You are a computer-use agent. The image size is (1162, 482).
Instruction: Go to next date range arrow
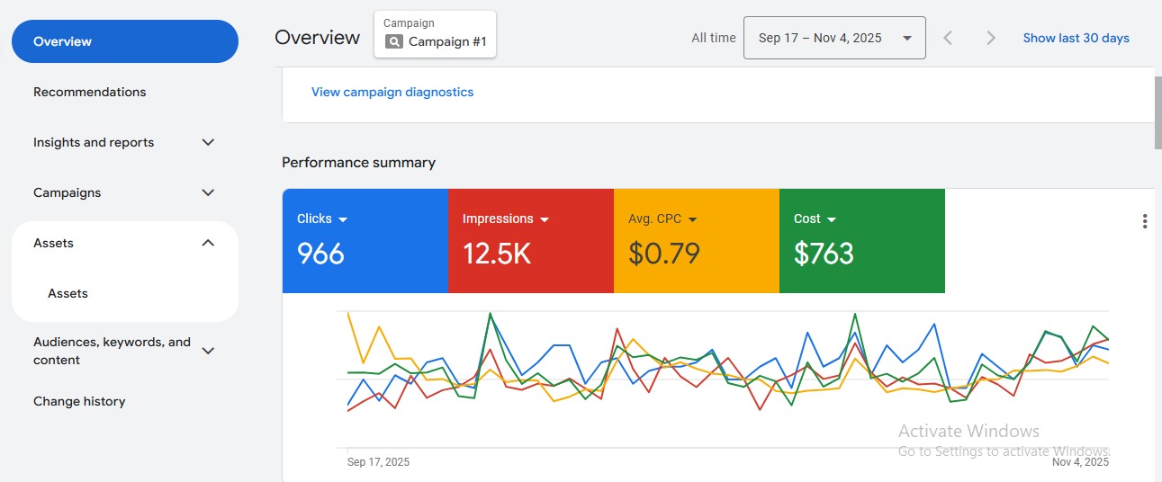tap(991, 38)
